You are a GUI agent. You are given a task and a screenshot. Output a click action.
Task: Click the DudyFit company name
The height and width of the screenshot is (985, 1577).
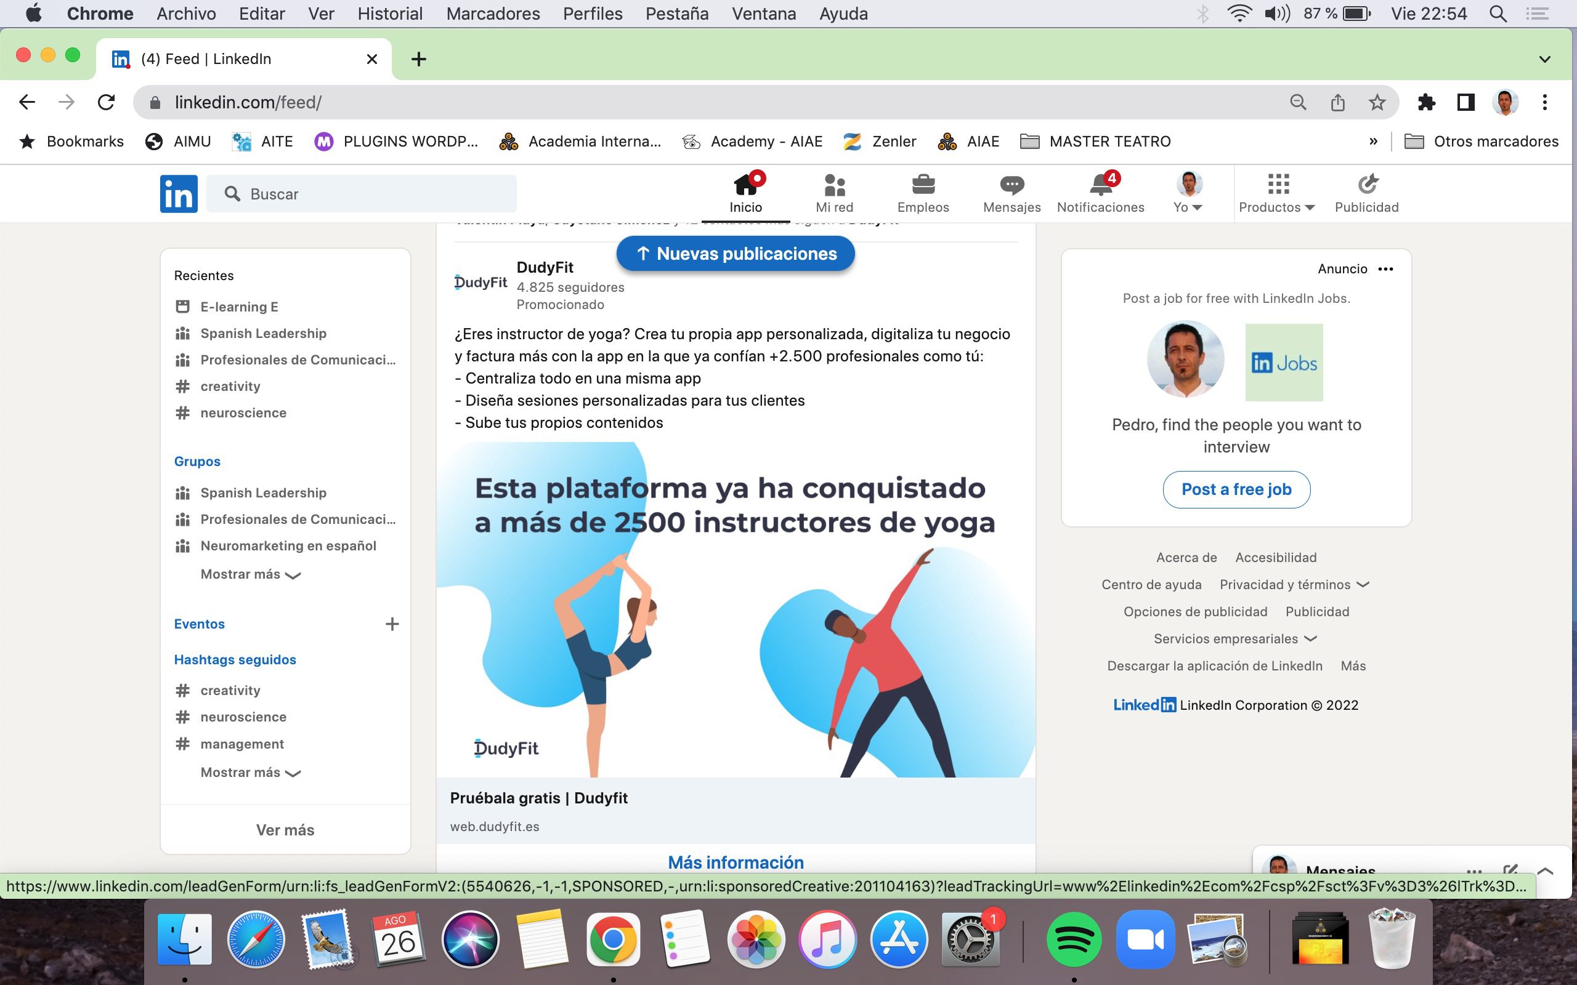(545, 267)
